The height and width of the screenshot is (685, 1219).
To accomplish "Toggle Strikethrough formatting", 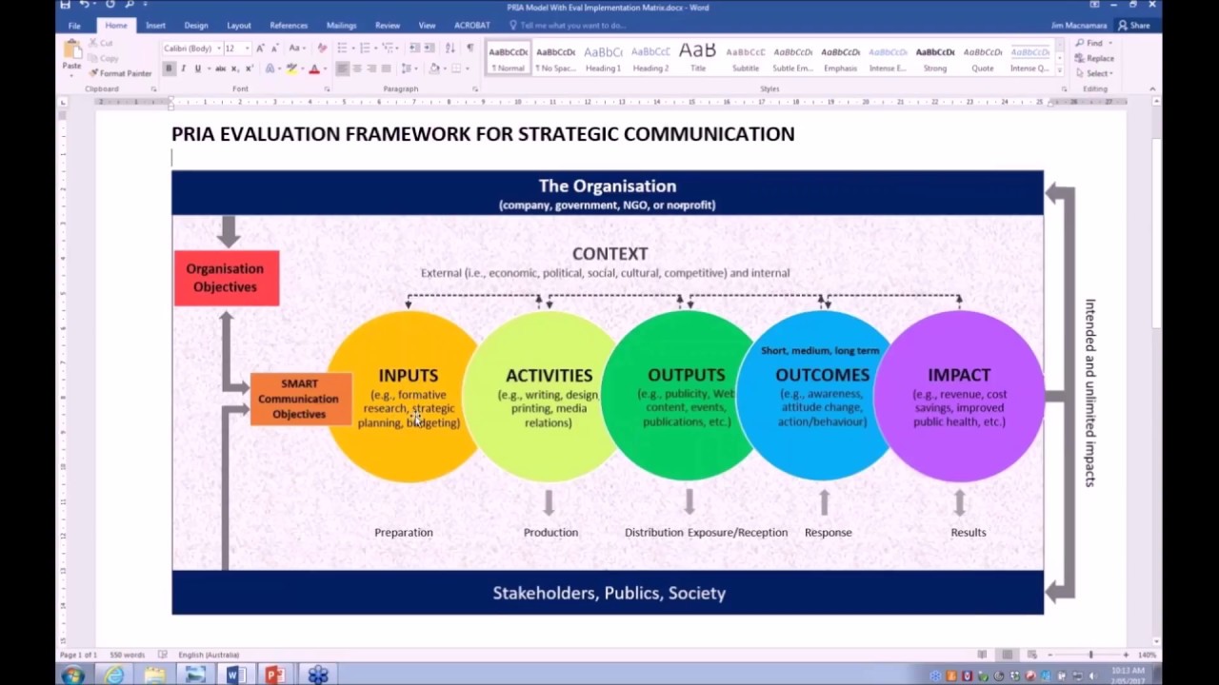I will (x=220, y=68).
